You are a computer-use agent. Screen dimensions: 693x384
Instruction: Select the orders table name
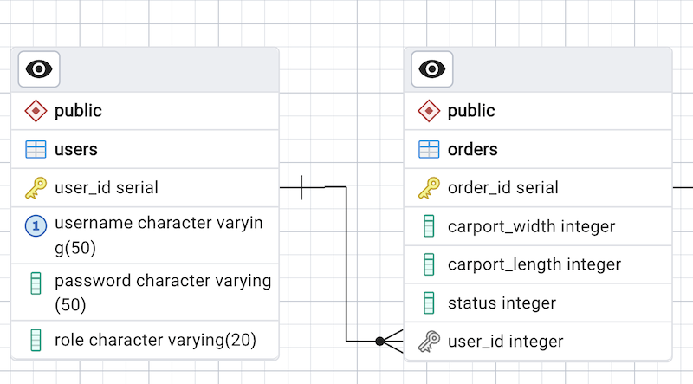click(x=472, y=149)
